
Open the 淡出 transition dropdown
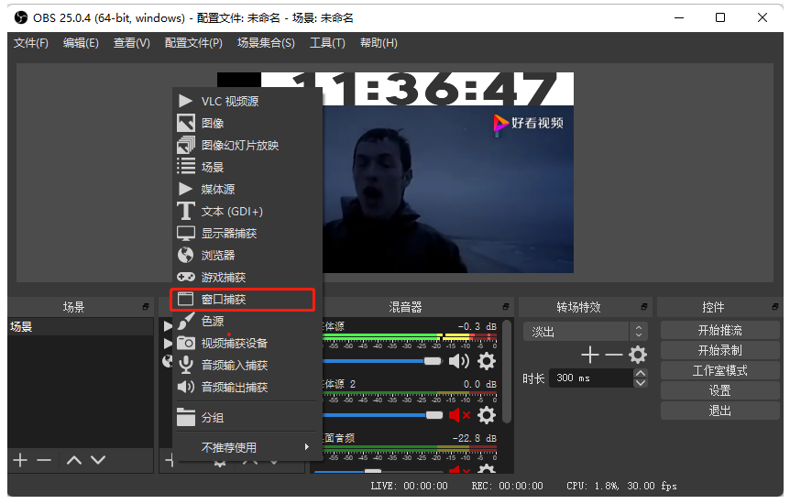585,332
